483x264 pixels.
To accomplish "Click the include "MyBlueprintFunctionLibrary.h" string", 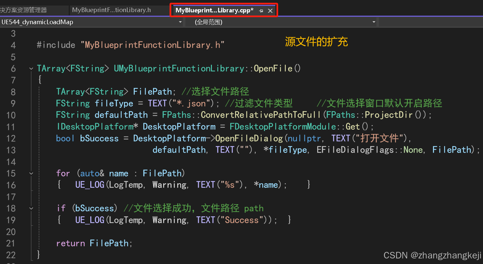I will tap(153, 45).
